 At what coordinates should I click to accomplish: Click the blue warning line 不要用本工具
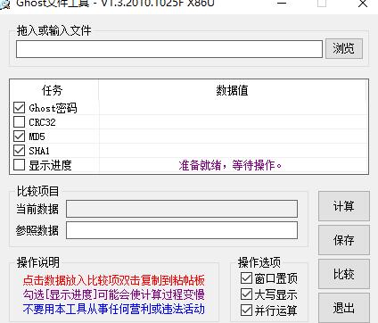(x=114, y=309)
